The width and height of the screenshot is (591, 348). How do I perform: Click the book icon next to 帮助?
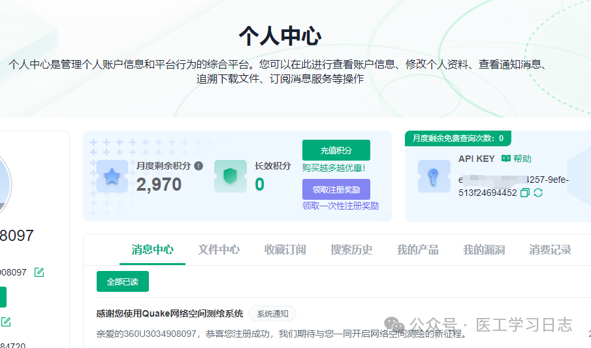(506, 159)
